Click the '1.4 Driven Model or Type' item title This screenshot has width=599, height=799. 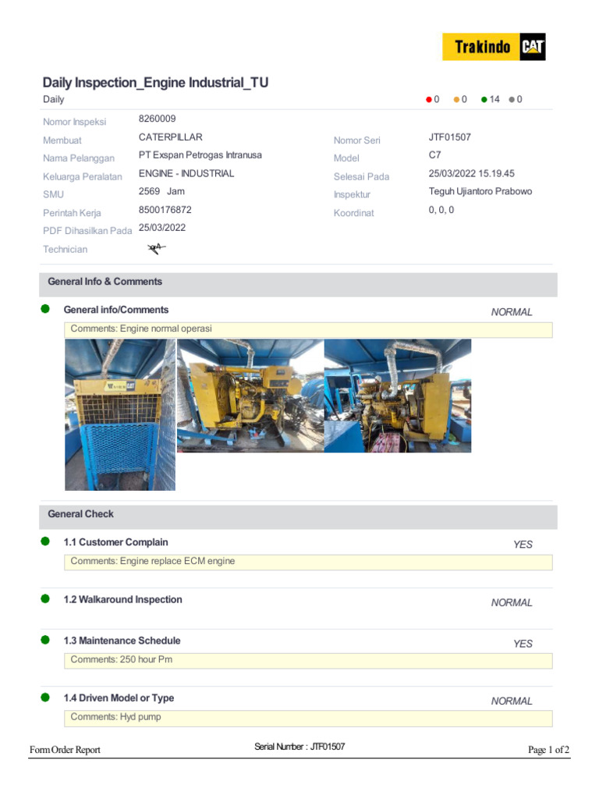119,698
